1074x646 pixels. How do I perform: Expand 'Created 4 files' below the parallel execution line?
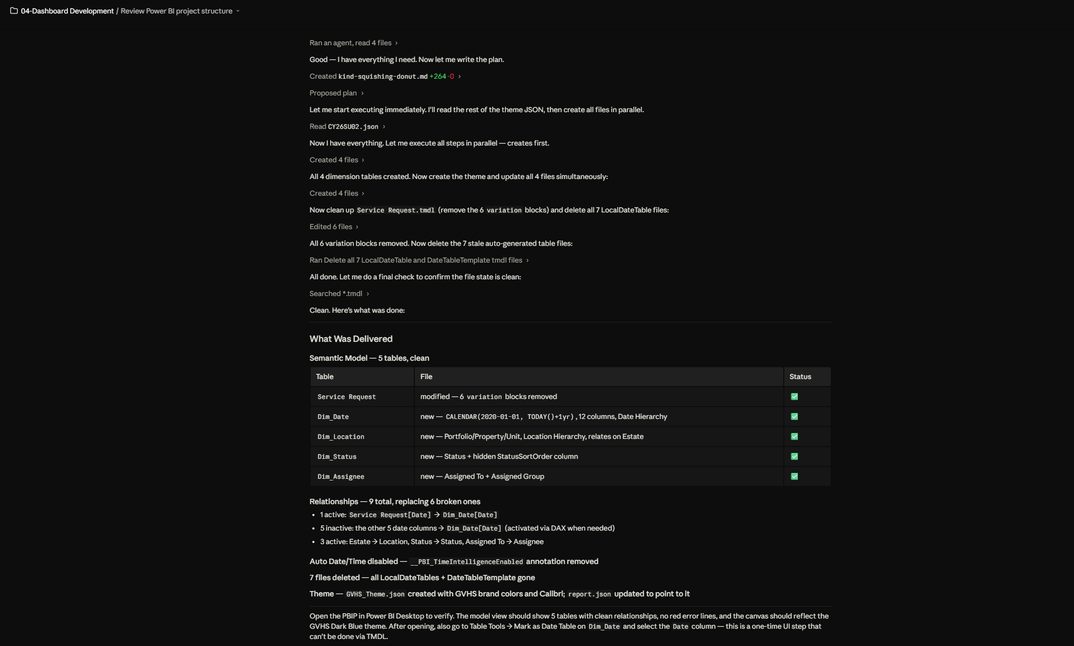click(337, 160)
